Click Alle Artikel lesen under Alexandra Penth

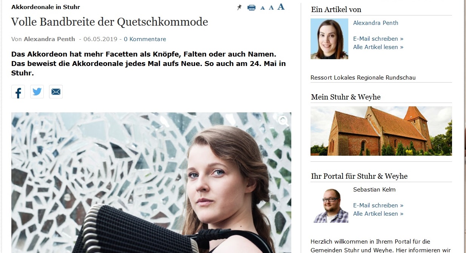(x=378, y=47)
